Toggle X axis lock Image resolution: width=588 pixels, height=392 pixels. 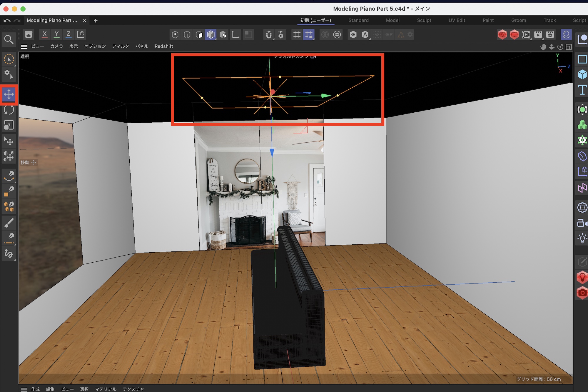click(x=44, y=34)
